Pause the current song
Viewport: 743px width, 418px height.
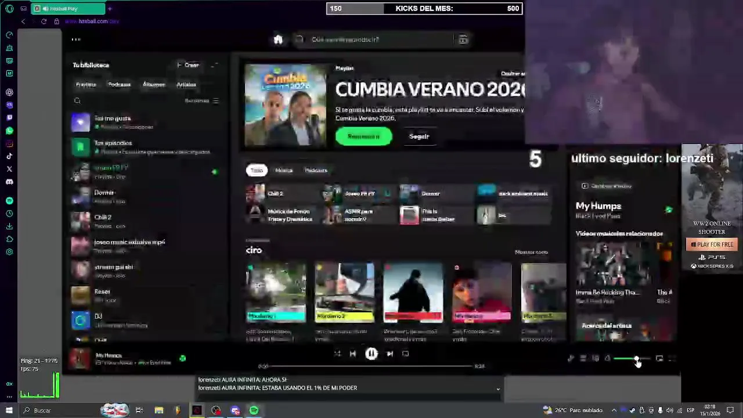coord(371,354)
